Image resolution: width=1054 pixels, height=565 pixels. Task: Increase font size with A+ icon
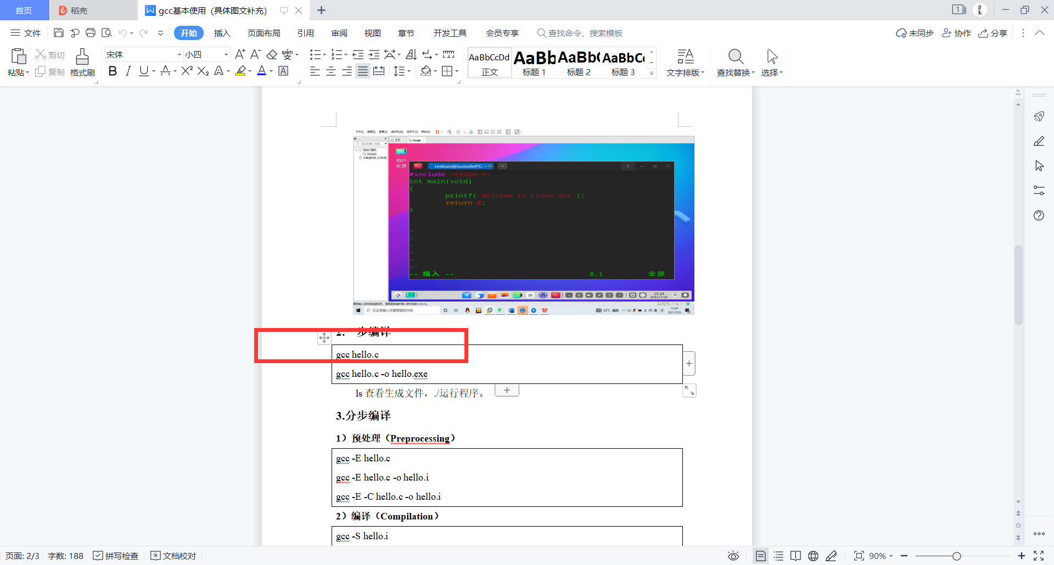click(x=240, y=54)
